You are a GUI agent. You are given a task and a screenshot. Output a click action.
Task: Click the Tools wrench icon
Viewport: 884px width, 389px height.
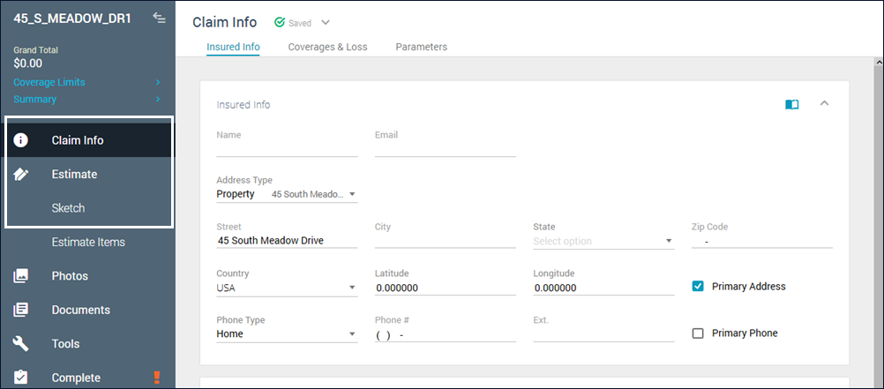[x=21, y=343]
